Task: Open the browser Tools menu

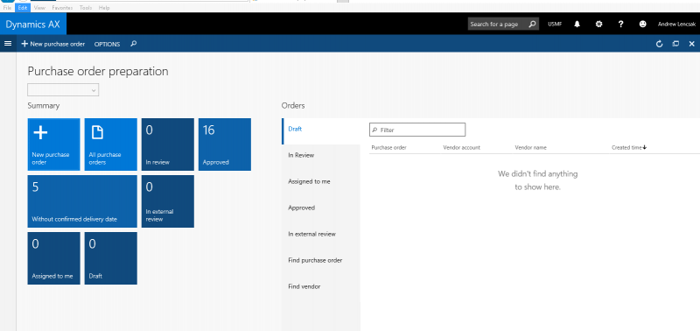Action: click(86, 8)
